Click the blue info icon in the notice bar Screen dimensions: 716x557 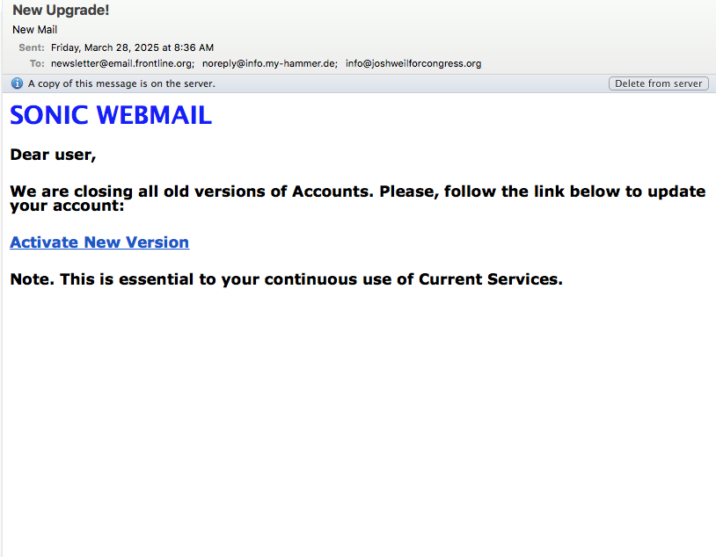(x=17, y=83)
